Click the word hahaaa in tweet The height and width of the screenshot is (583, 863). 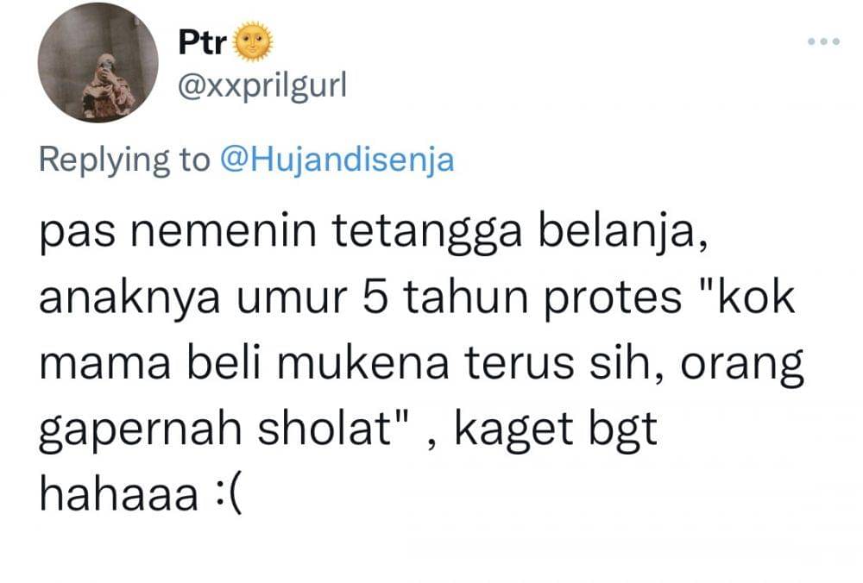click(119, 494)
